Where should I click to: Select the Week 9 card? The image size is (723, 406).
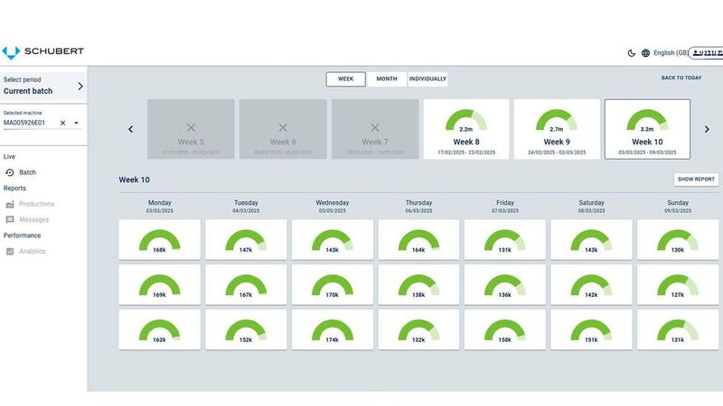click(556, 129)
